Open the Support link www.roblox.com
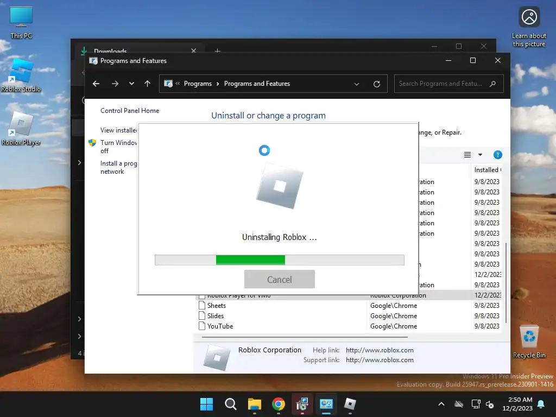Image resolution: width=556 pixels, height=417 pixels. (380, 360)
